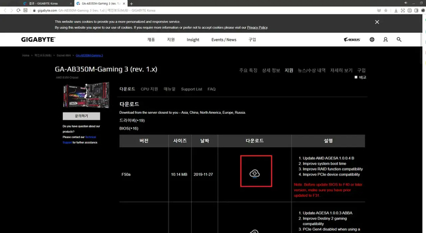This screenshot has width=426, height=233.
Task: Select the 상세 정보 product tab
Action: [271, 71]
